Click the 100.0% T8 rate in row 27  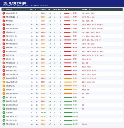click(x=43, y=113)
